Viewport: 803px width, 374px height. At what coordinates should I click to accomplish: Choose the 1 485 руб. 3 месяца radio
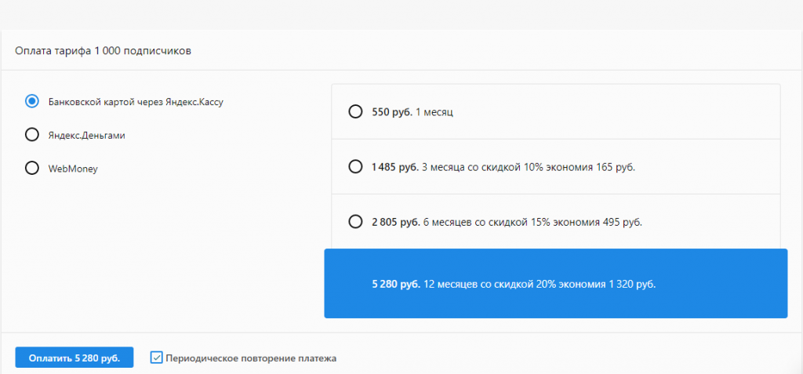(355, 166)
